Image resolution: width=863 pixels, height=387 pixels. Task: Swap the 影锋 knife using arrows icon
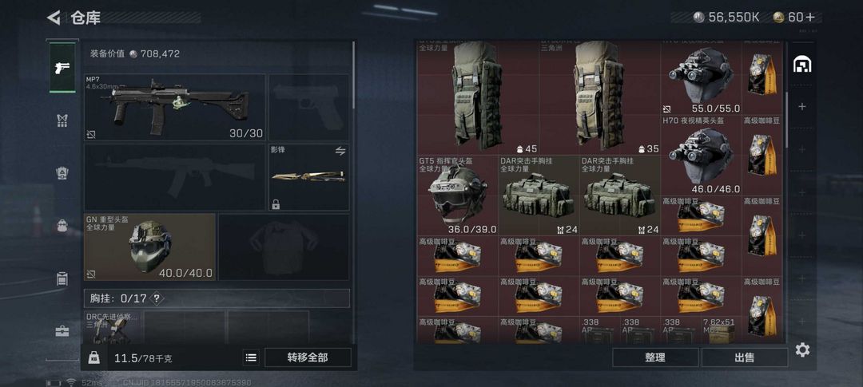point(340,151)
